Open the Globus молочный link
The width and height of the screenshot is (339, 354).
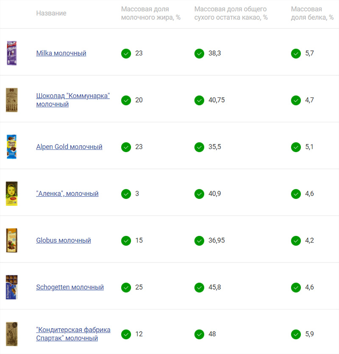tap(64, 241)
